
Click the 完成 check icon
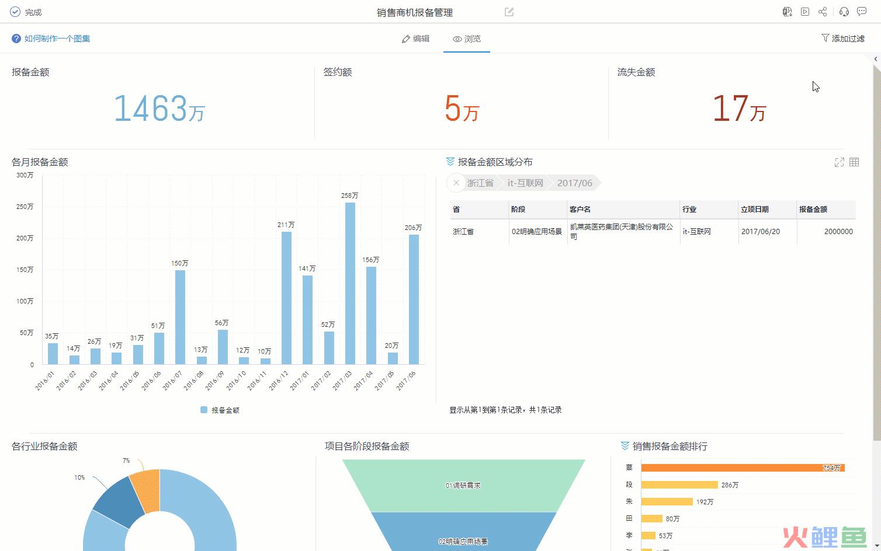(15, 12)
